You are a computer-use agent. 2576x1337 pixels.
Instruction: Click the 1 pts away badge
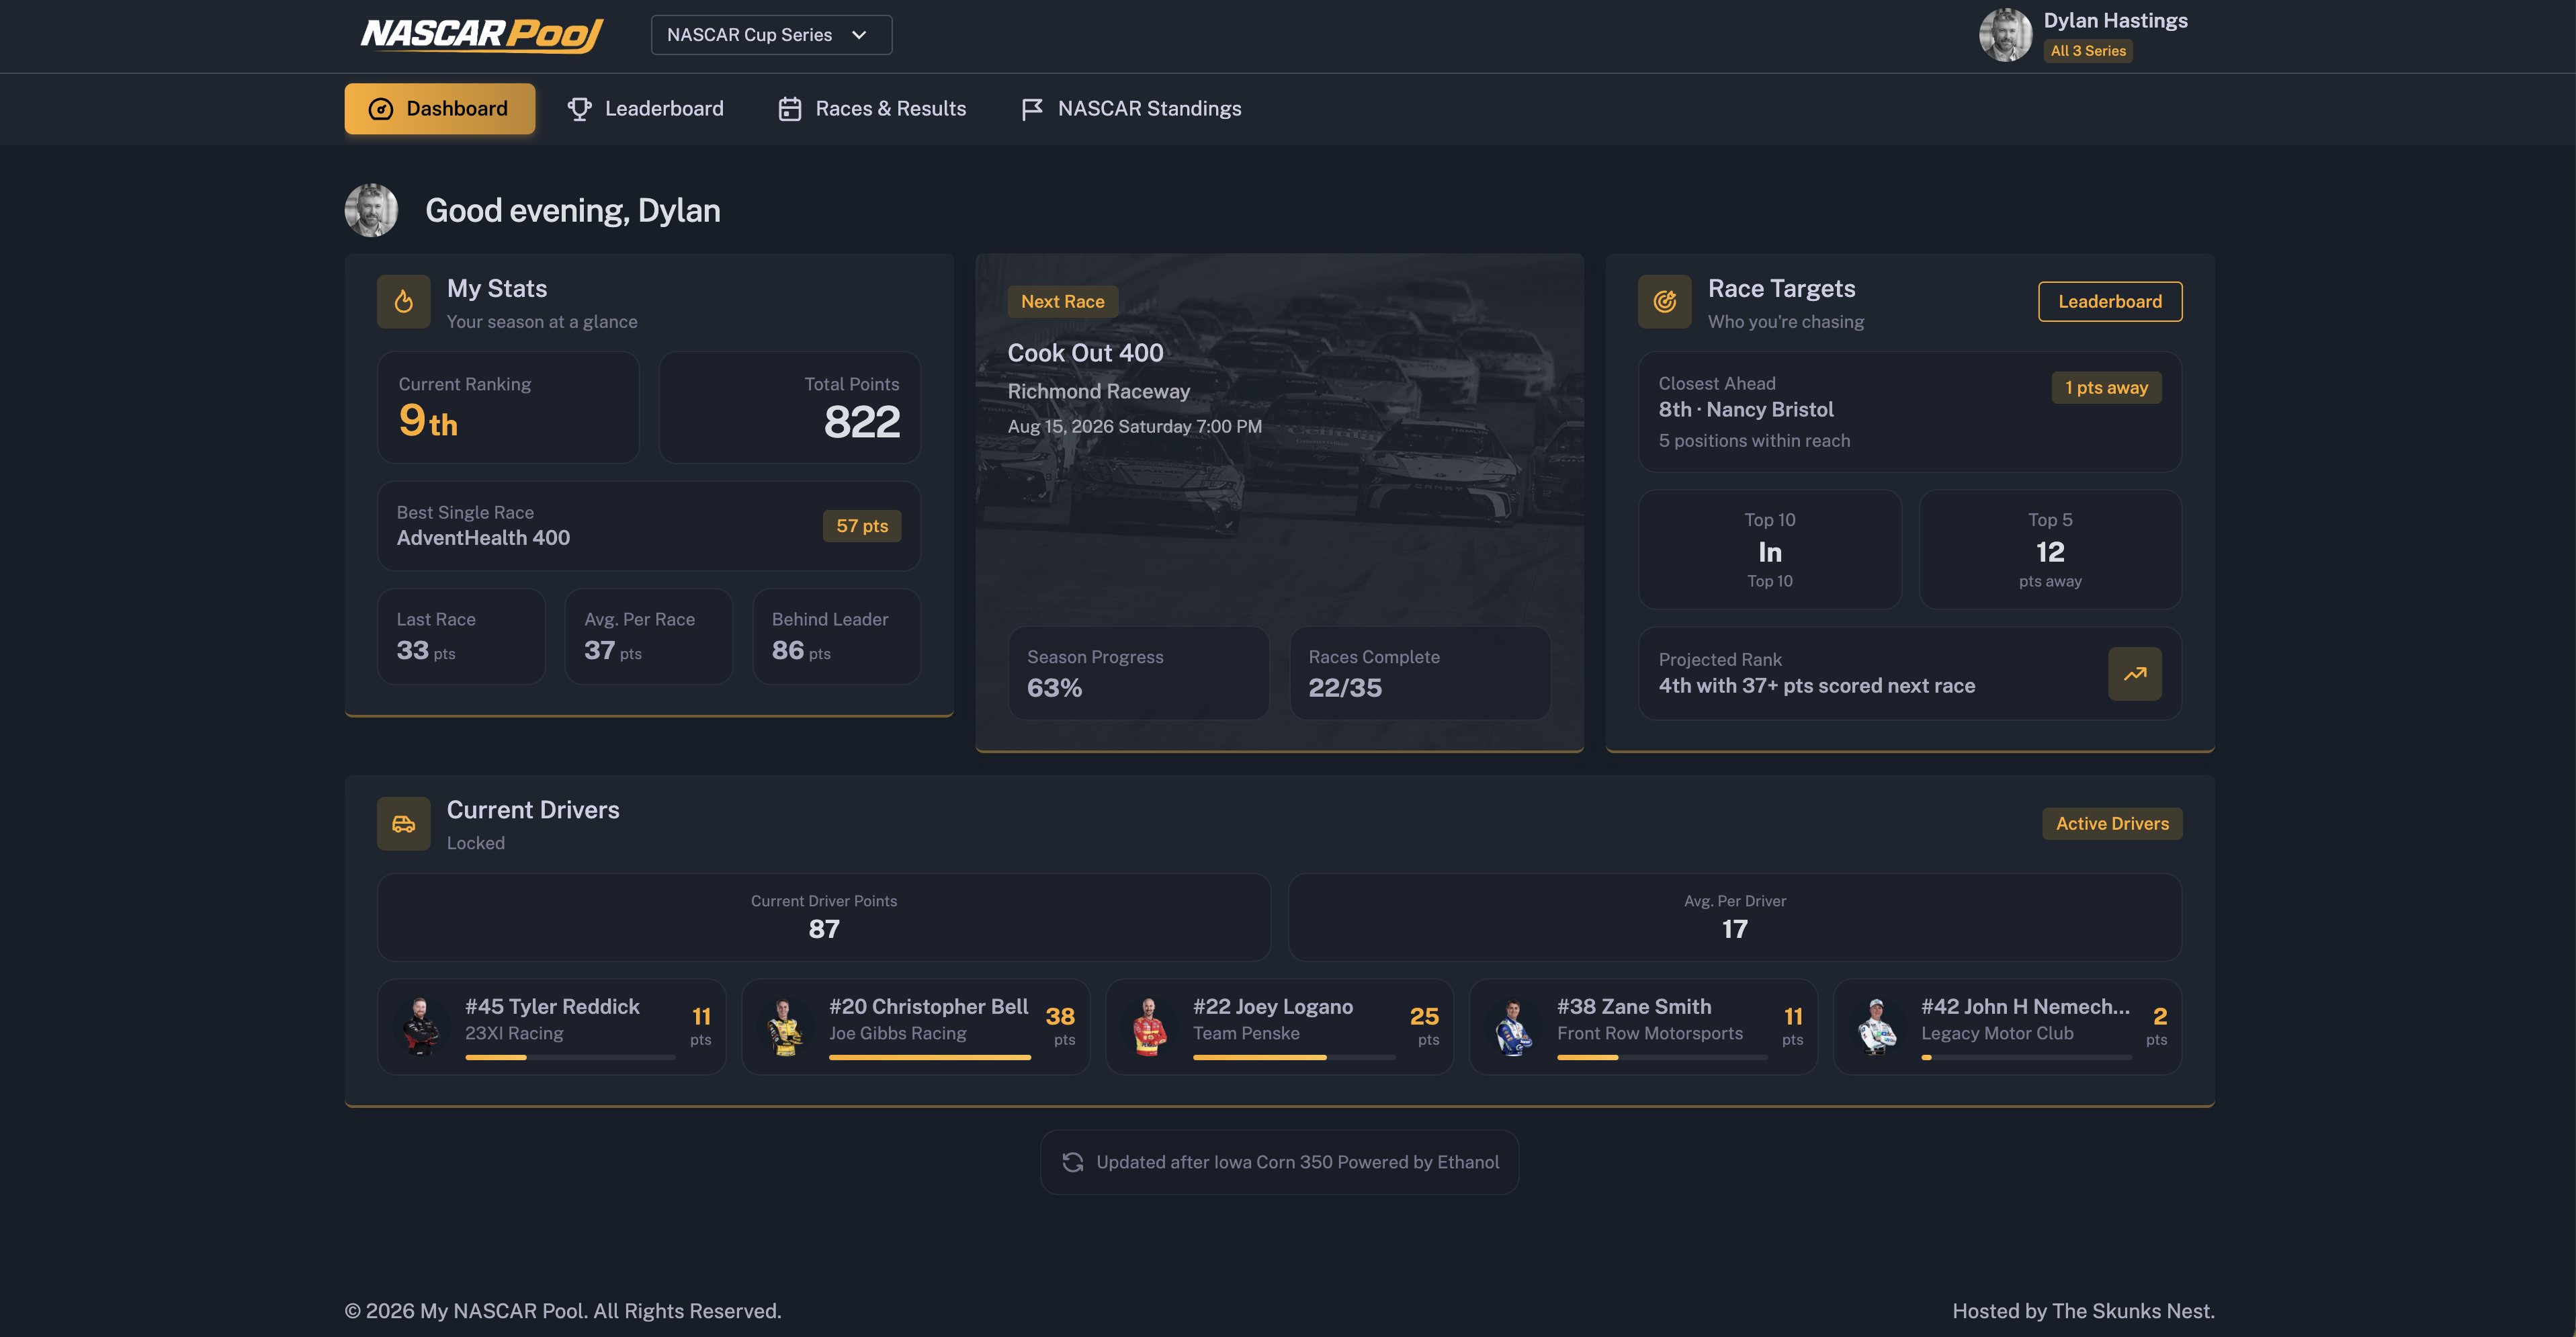click(2106, 388)
